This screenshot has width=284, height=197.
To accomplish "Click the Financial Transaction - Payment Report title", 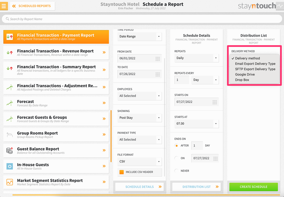I will coord(56,35).
